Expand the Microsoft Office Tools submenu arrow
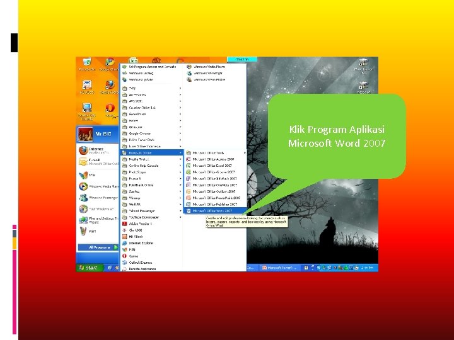This screenshot has height=340, width=454. point(245,152)
